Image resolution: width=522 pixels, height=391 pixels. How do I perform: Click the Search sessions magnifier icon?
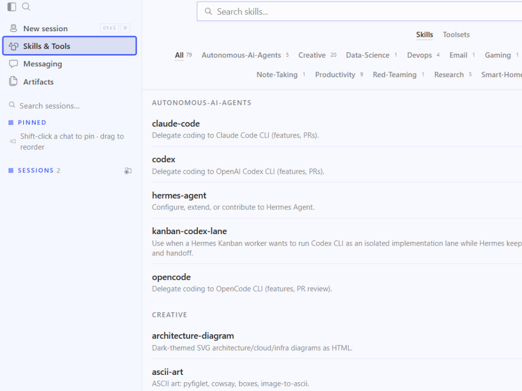click(12, 105)
